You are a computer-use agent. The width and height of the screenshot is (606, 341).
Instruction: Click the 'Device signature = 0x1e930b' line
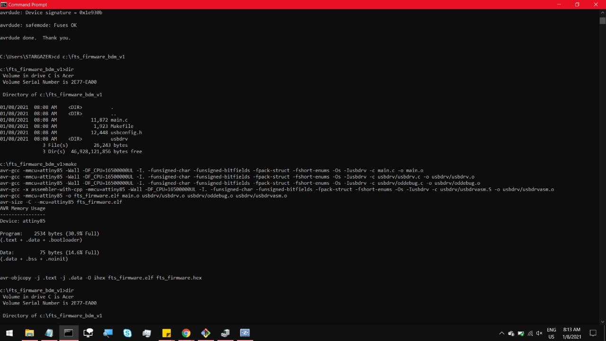[x=51, y=12]
